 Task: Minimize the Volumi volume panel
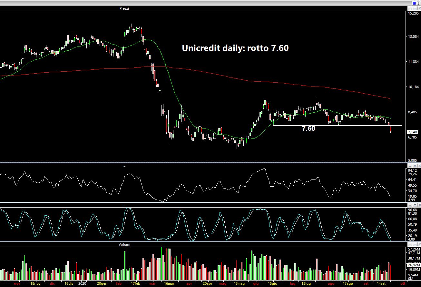click(x=410, y=244)
